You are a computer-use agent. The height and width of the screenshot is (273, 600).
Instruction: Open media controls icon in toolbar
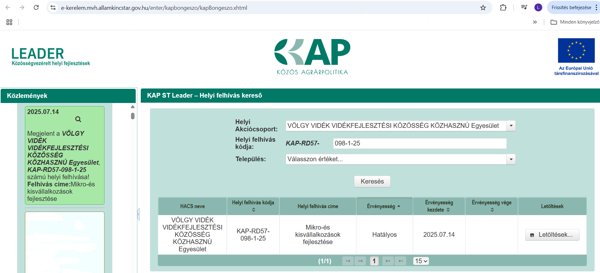click(524, 7)
